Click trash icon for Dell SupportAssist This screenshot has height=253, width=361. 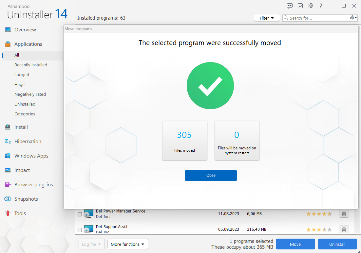point(344,229)
